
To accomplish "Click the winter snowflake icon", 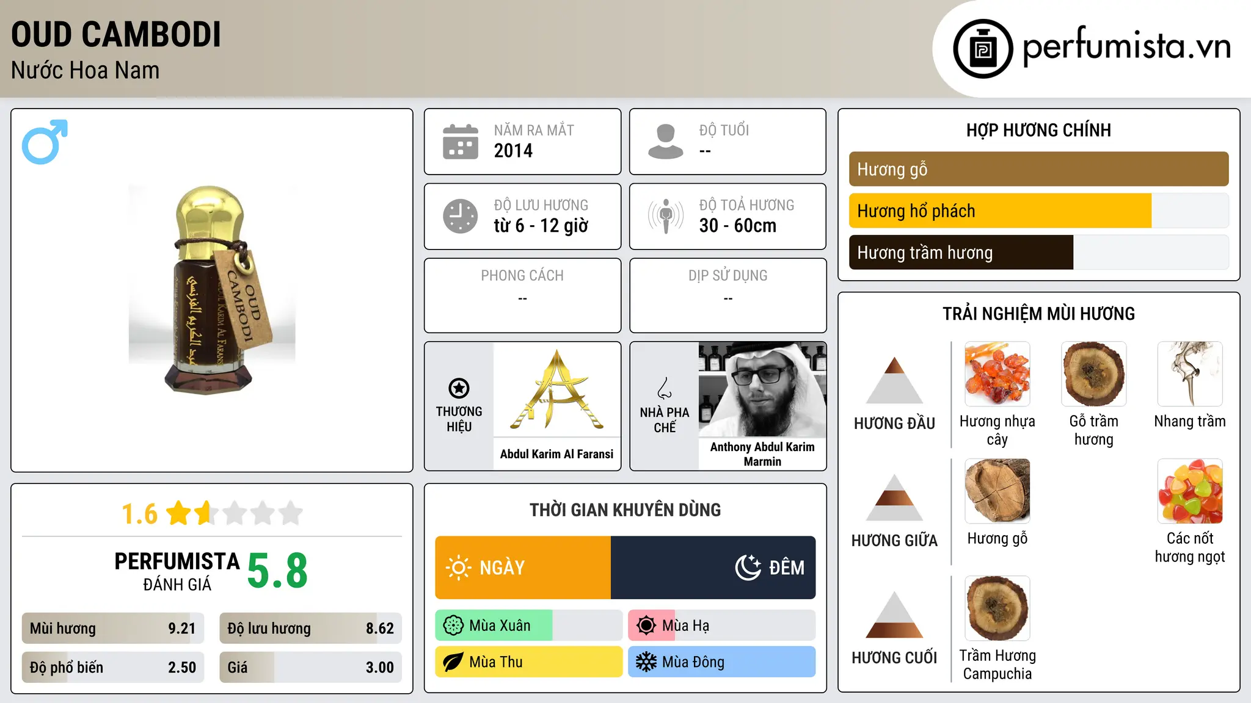I will [646, 662].
